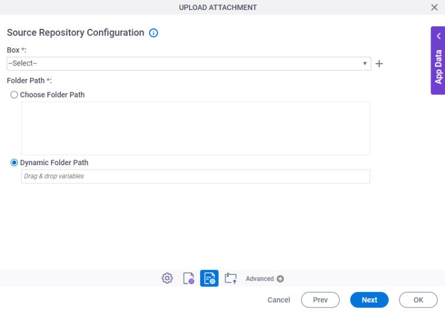Open the Box select dropdown

[189, 63]
